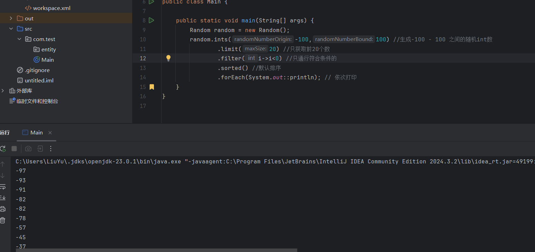Screen dimensions: 535x252
Task: Select the entity file in project tree
Action: pyautogui.click(x=48, y=49)
